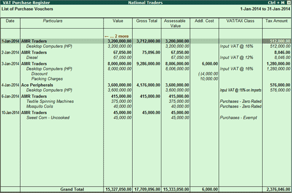Click tax amount 1,280,000.00 in bold

(x=278, y=64)
